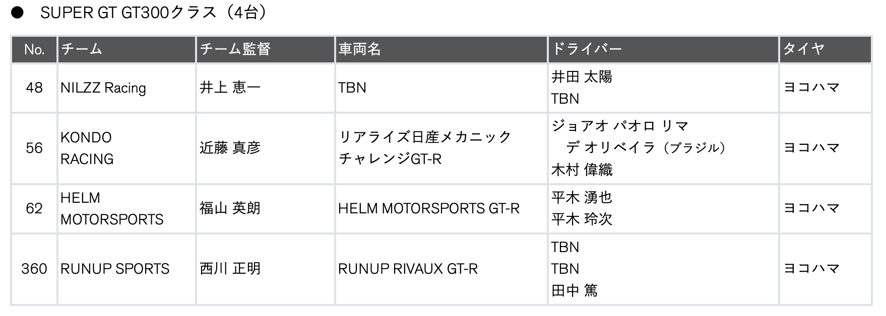This screenshot has width=886, height=316.
Task: Click car number 48 cell
Action: click(34, 88)
